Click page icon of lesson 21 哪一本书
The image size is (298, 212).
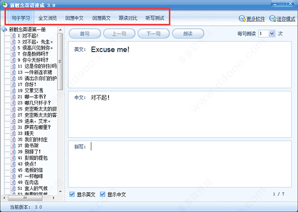[x=13, y=97]
